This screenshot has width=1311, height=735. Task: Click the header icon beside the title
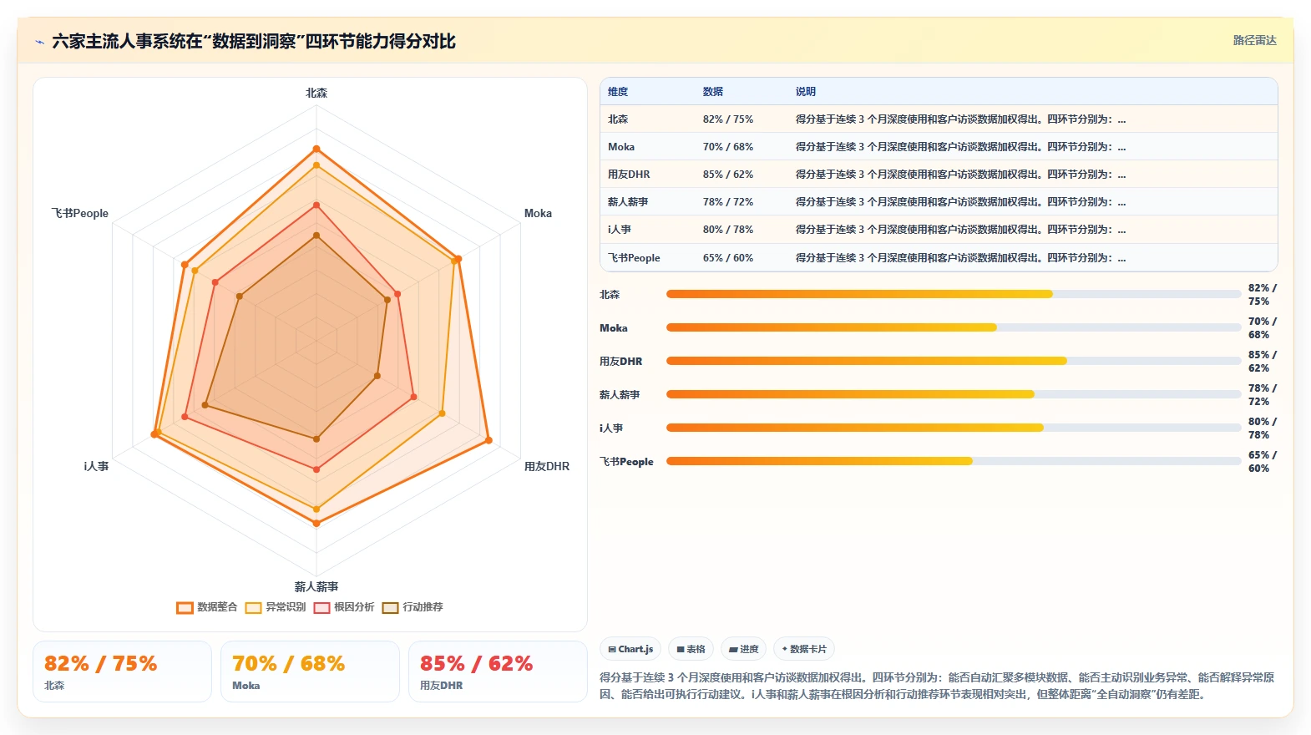[x=39, y=42]
